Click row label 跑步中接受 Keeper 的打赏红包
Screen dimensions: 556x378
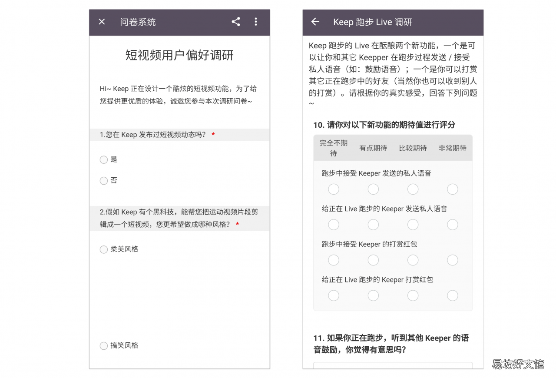pos(369,244)
